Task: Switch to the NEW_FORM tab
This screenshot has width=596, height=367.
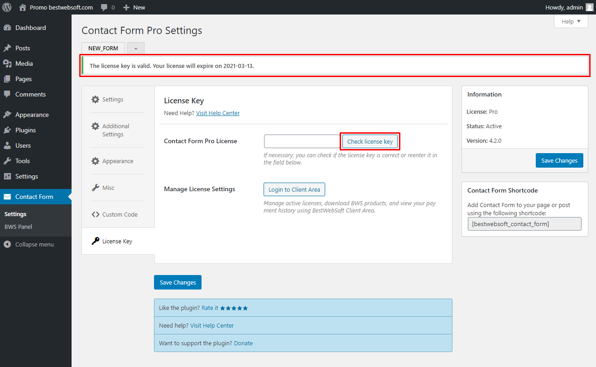Action: point(103,48)
